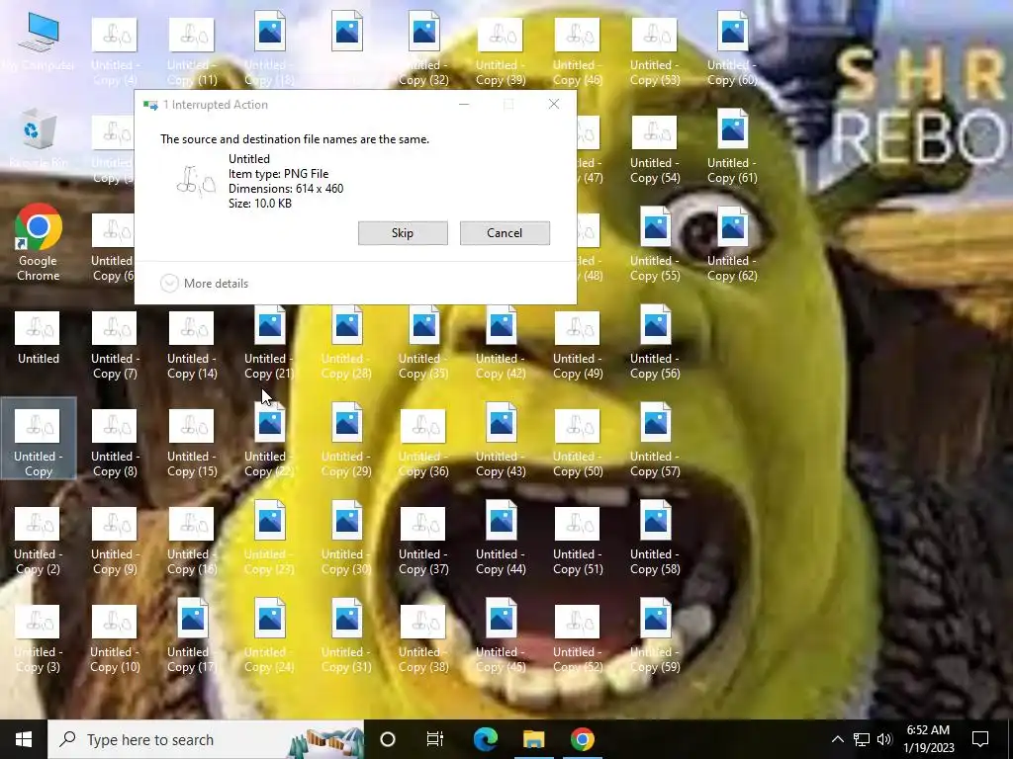Select Untitled - Copy (53) file
Viewport: 1013px width, 759px height.
[655, 53]
